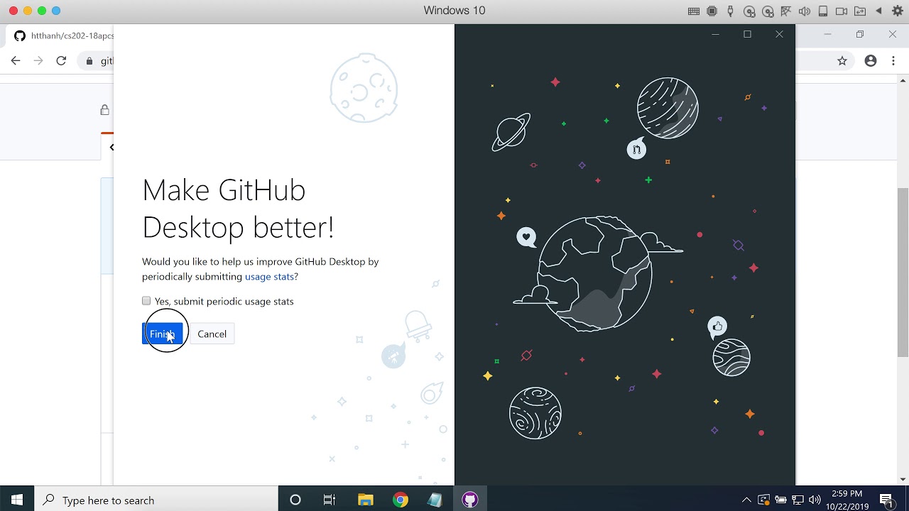The width and height of the screenshot is (909, 511).
Task: Click the blue Coherence dot in title bar
Action: [56, 11]
